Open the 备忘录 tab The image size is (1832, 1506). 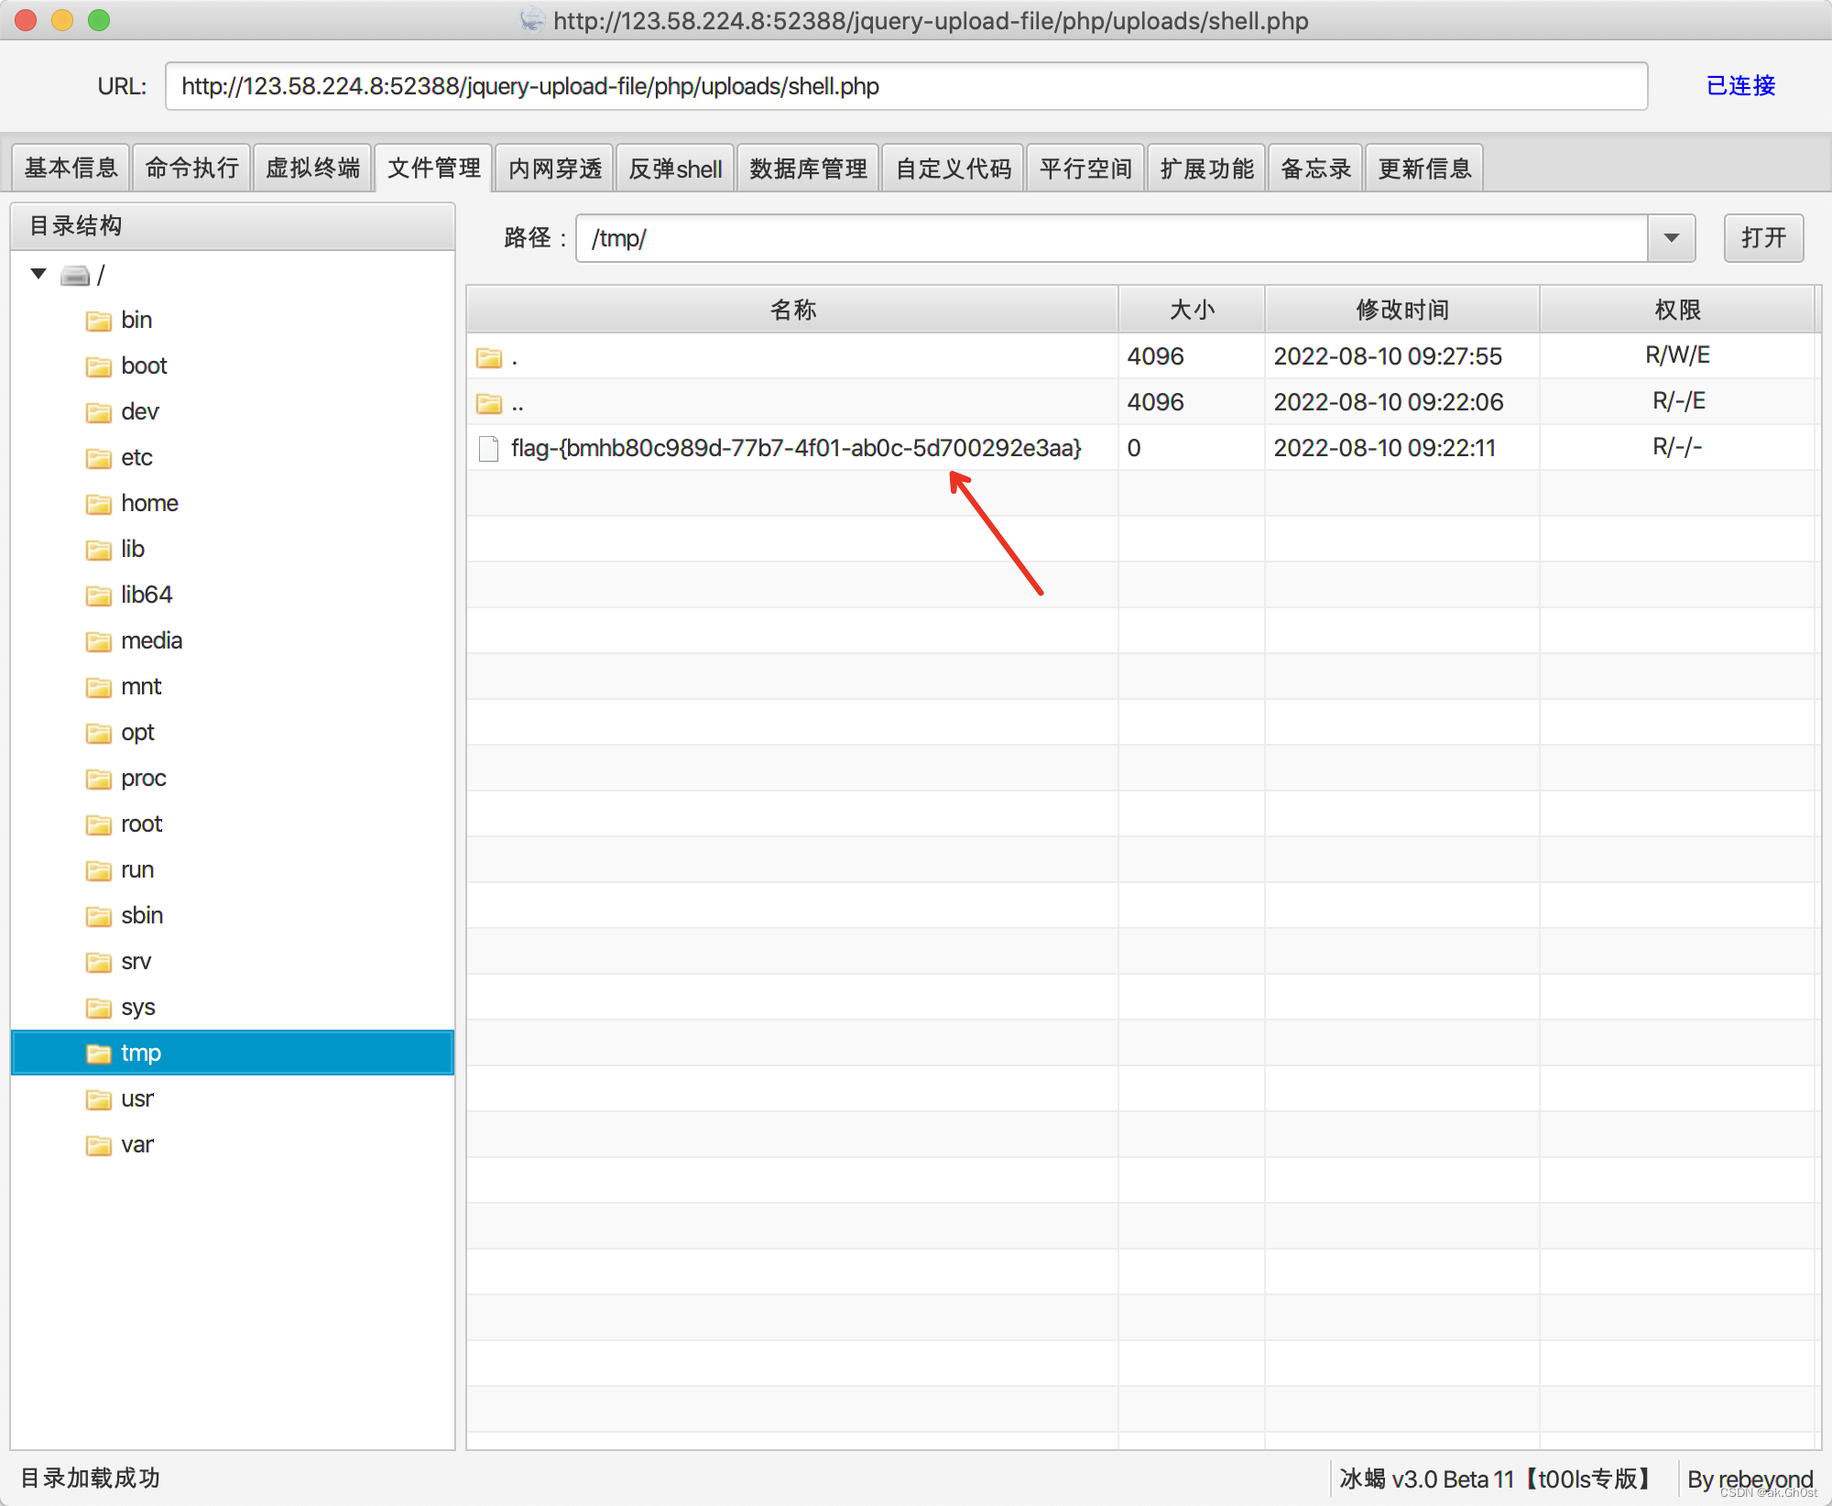(1316, 169)
